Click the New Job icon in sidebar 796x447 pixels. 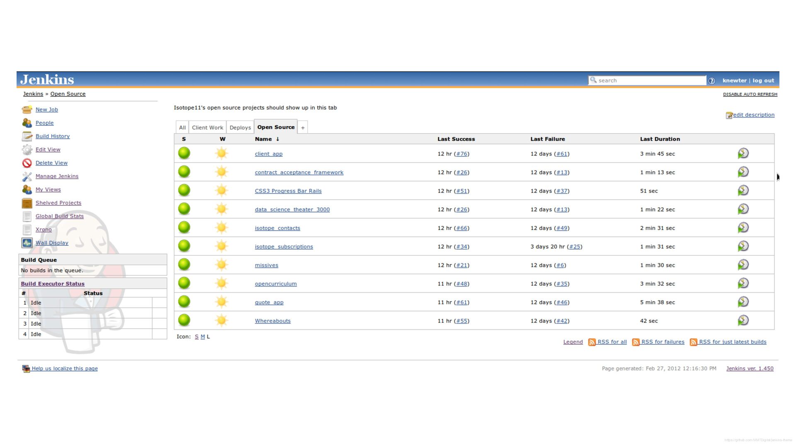[27, 110]
